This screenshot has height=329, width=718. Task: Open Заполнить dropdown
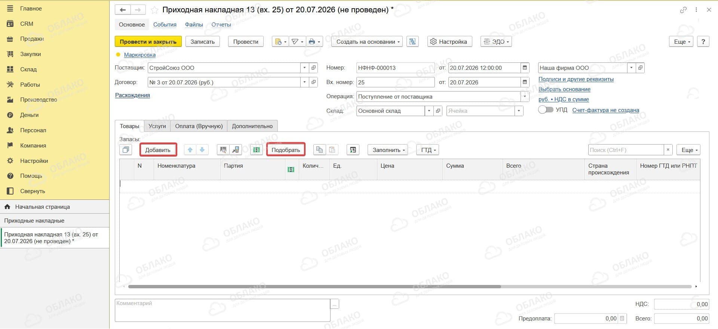tap(389, 150)
